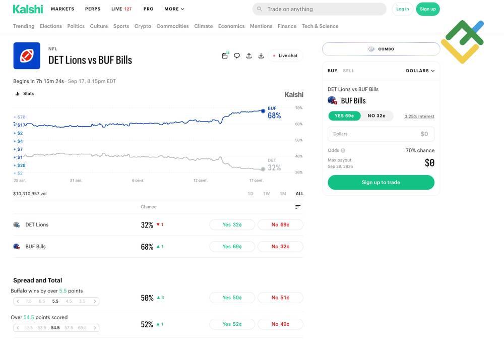Image resolution: width=504 pixels, height=346 pixels.
Task: Buy Yes 50¢ on Buffalo spread
Action: [232, 298]
